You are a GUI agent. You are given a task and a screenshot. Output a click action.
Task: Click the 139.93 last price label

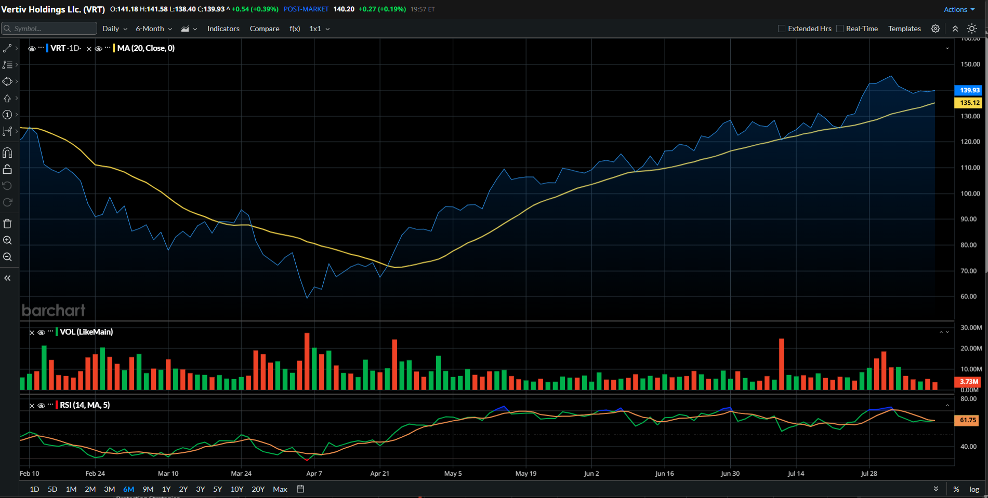(x=969, y=90)
